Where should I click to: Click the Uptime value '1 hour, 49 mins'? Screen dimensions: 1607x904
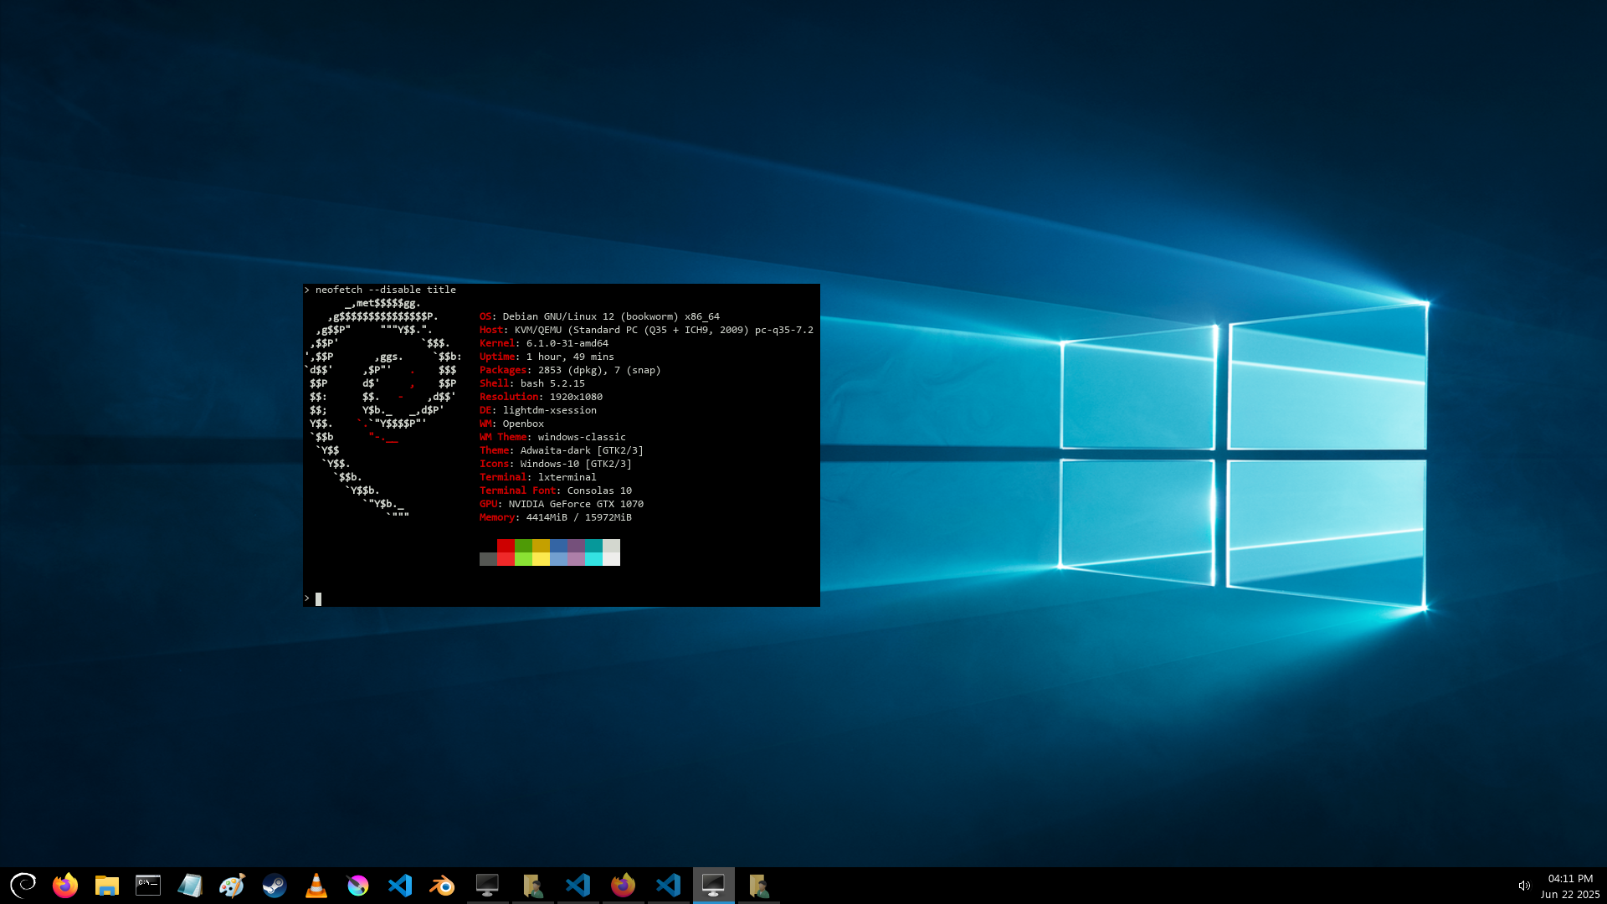click(x=570, y=357)
